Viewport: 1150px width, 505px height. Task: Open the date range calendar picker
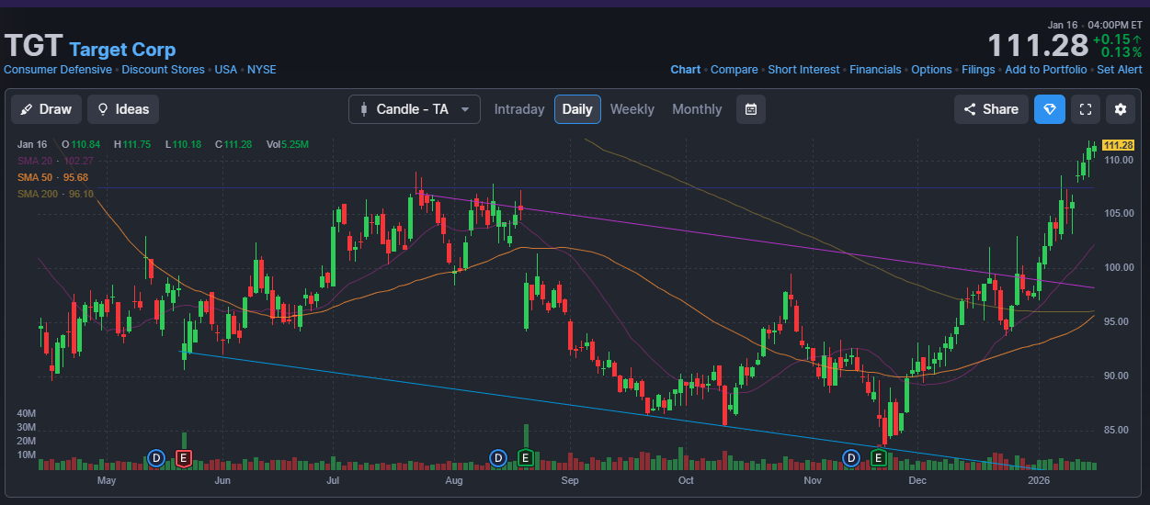[x=751, y=109]
